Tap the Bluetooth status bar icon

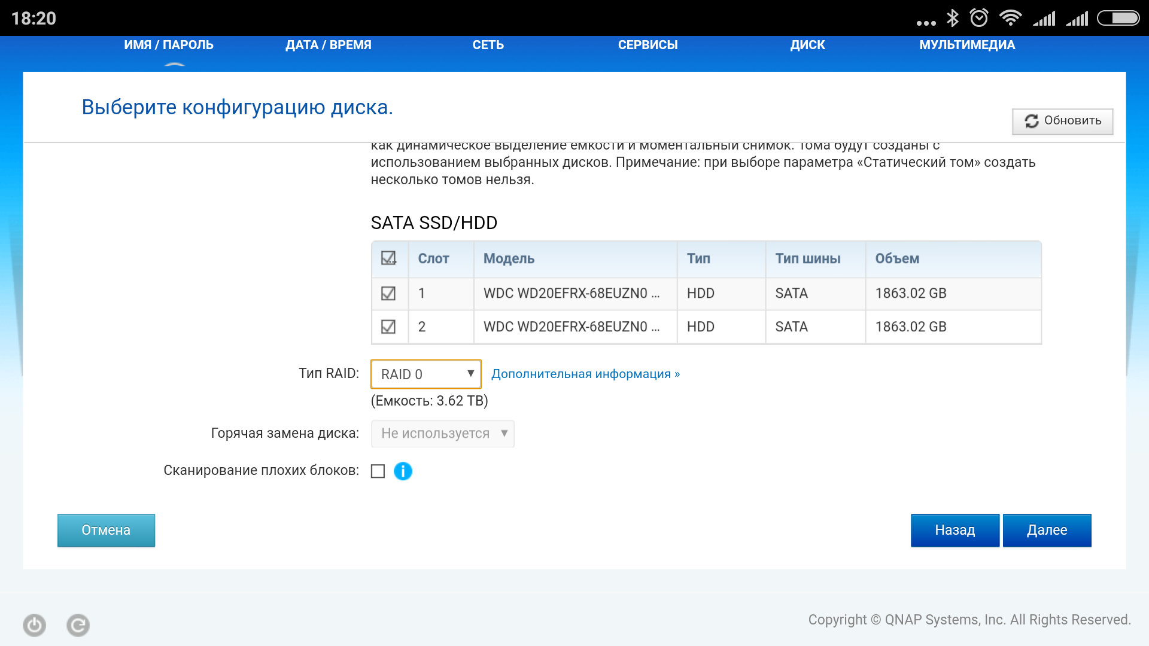click(x=952, y=18)
